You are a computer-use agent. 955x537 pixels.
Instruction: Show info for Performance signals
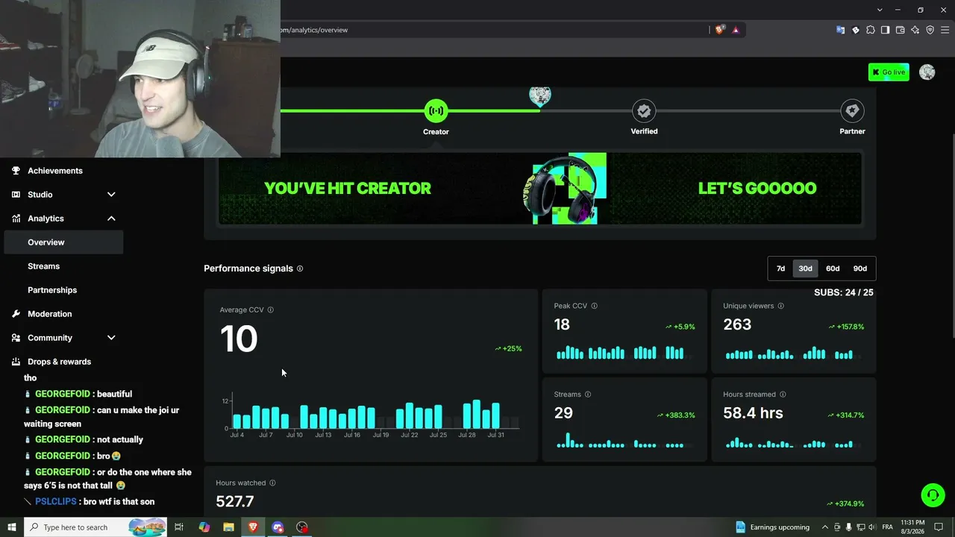pos(300,268)
